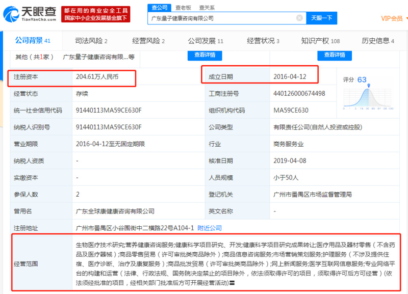Click the right 查看详情 button
This screenshot has height=294, width=408.
coord(335,55)
